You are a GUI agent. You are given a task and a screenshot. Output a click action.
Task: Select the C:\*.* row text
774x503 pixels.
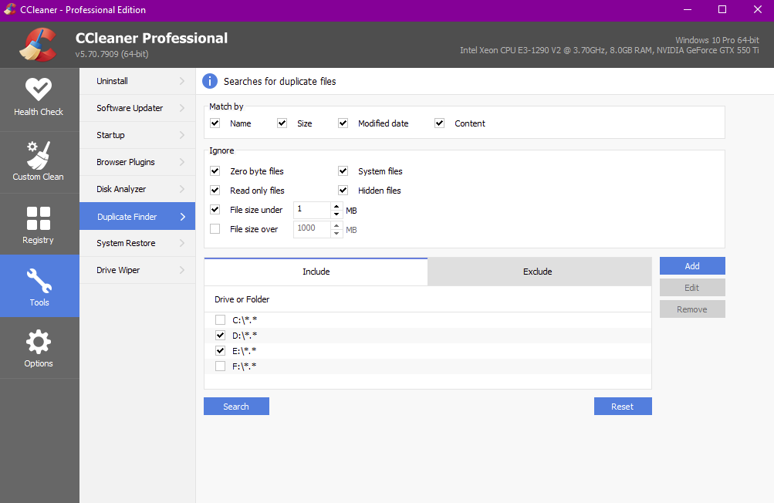[x=245, y=320]
